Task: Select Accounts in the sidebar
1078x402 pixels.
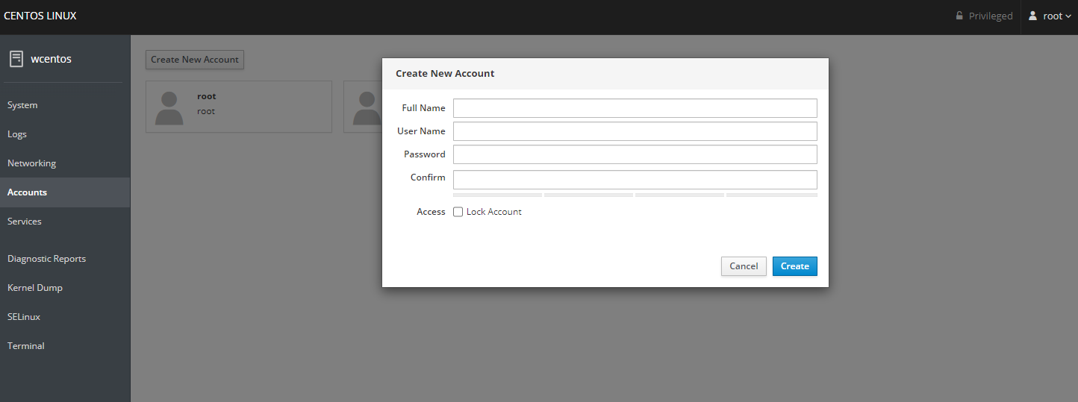Action: click(65, 192)
